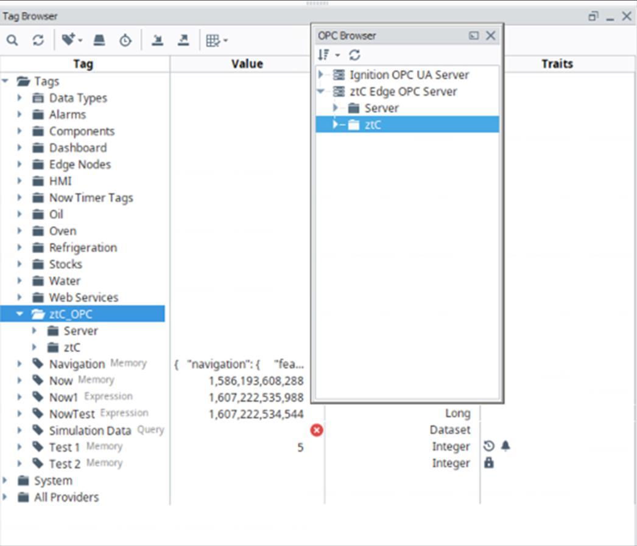Select Now Timer Tags folder

(91, 198)
